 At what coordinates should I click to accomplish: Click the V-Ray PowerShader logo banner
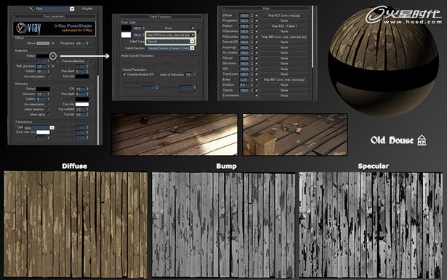point(55,28)
